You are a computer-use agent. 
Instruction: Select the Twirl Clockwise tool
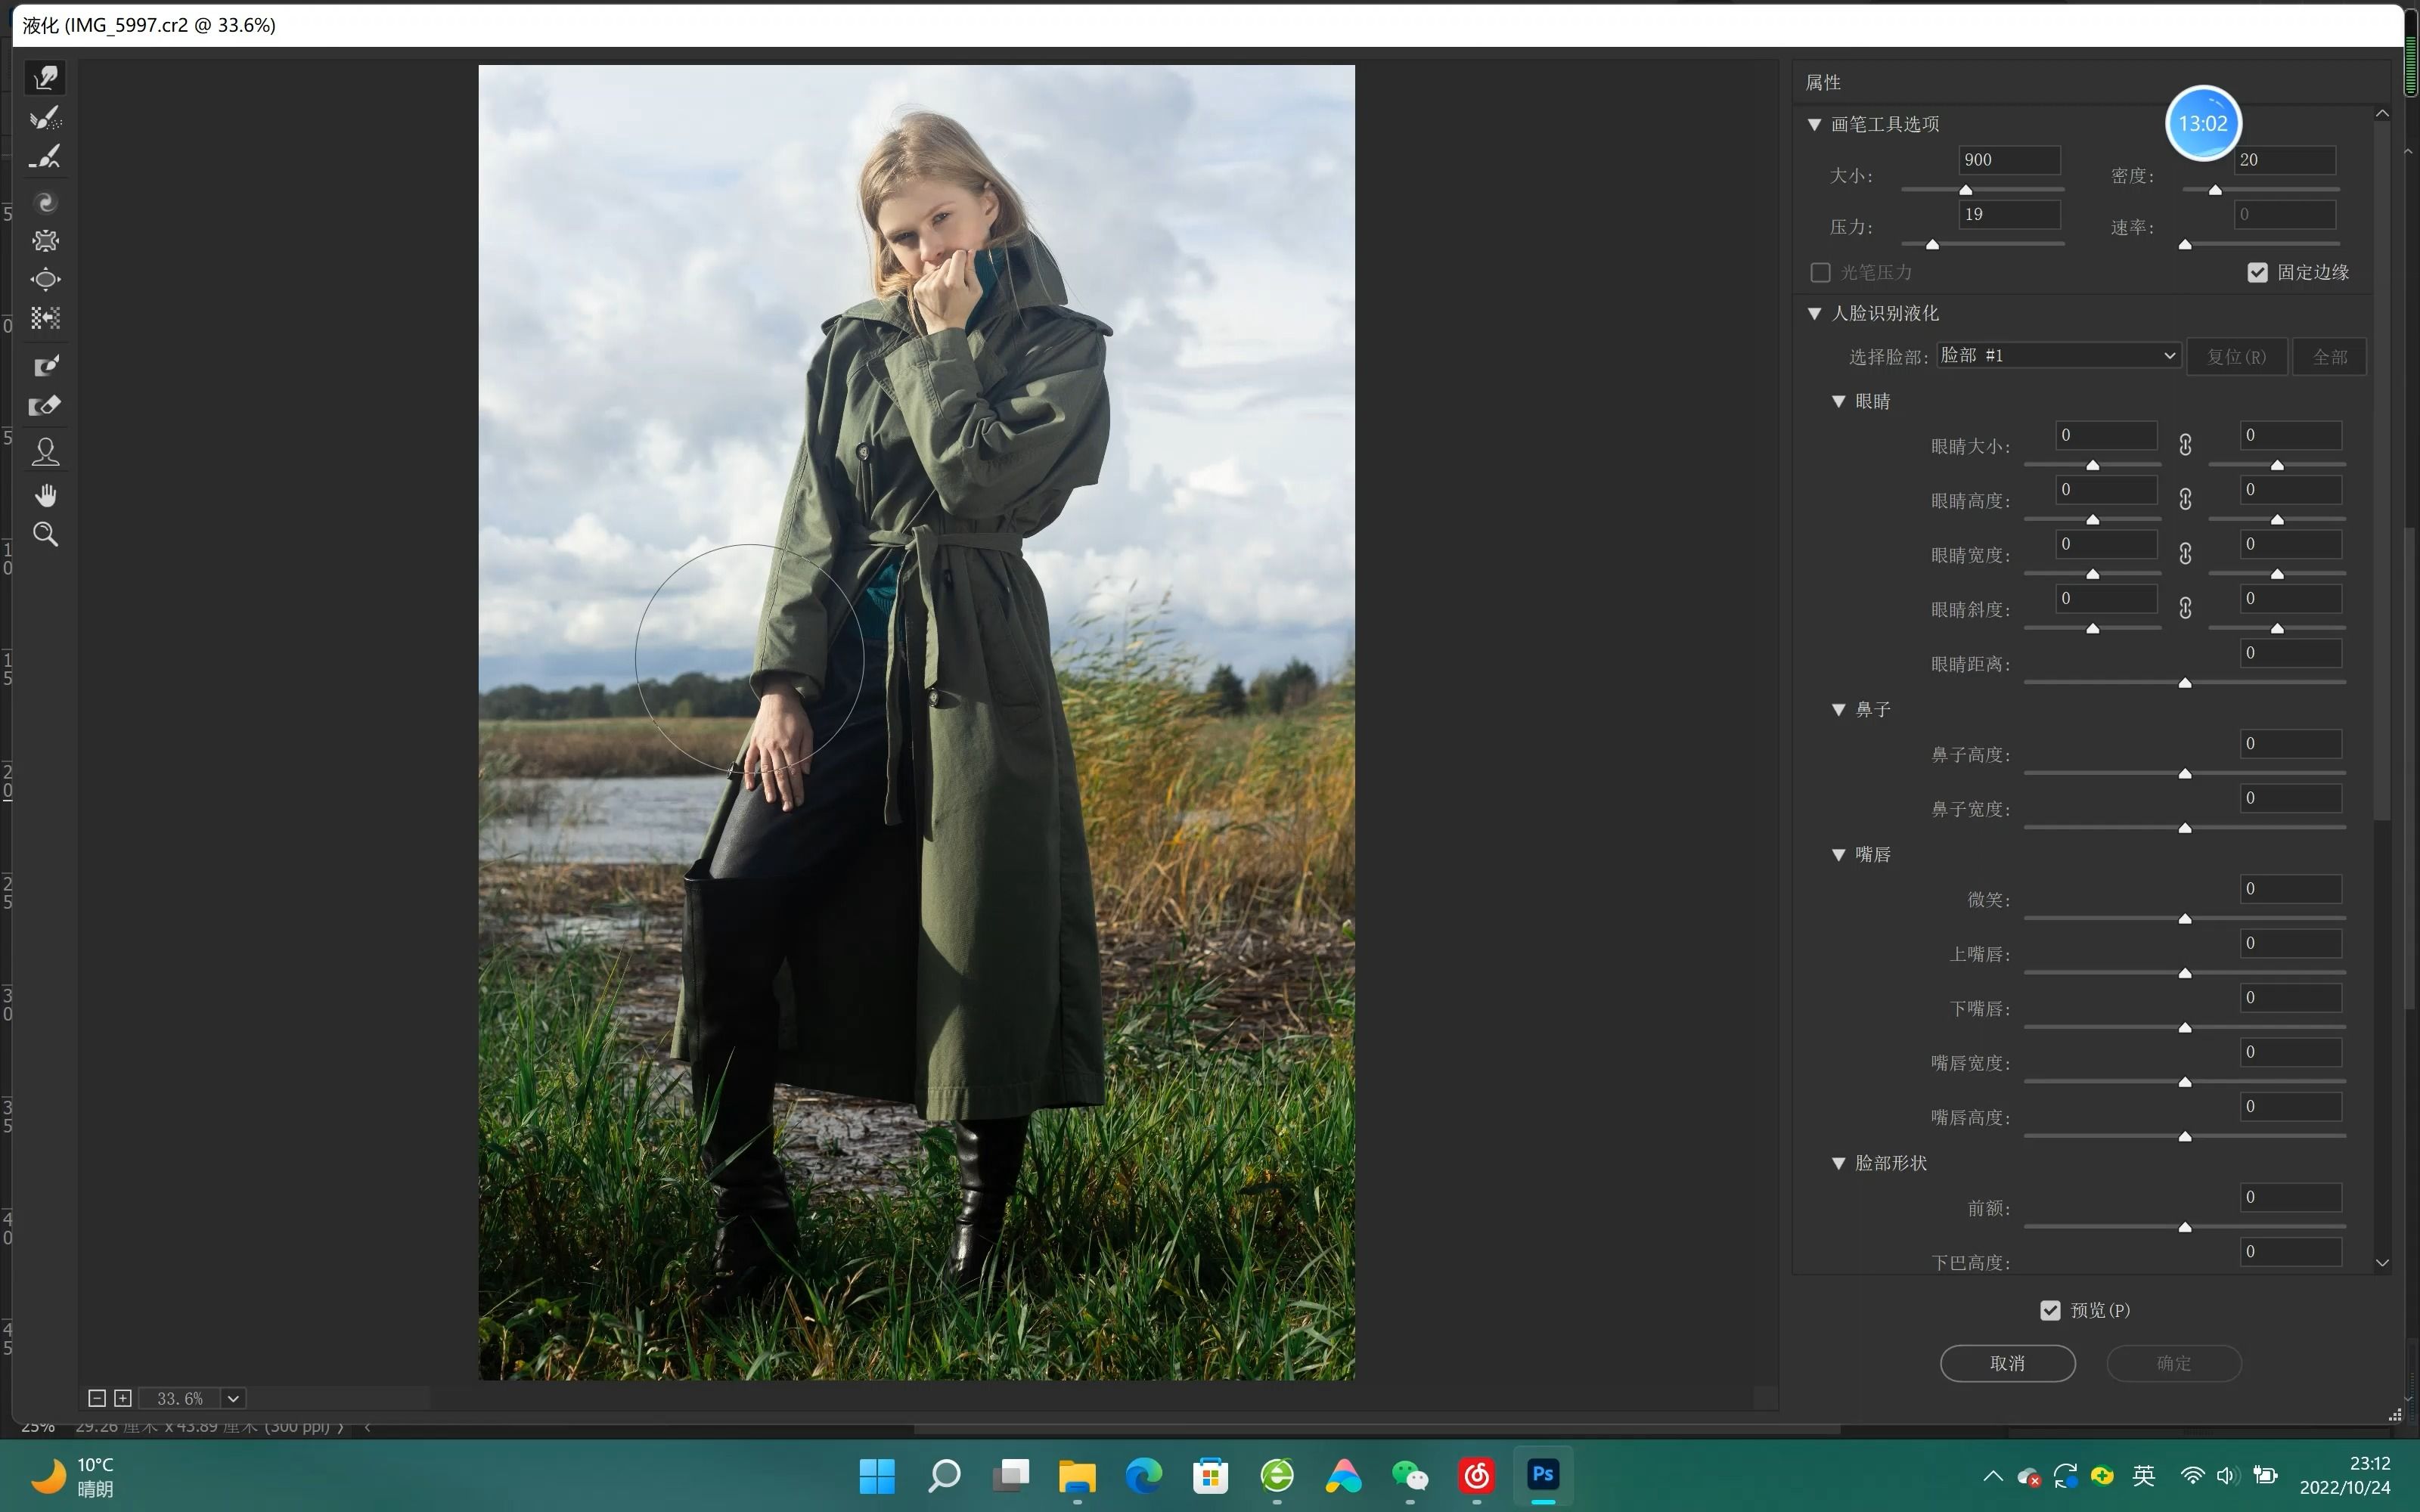click(45, 203)
